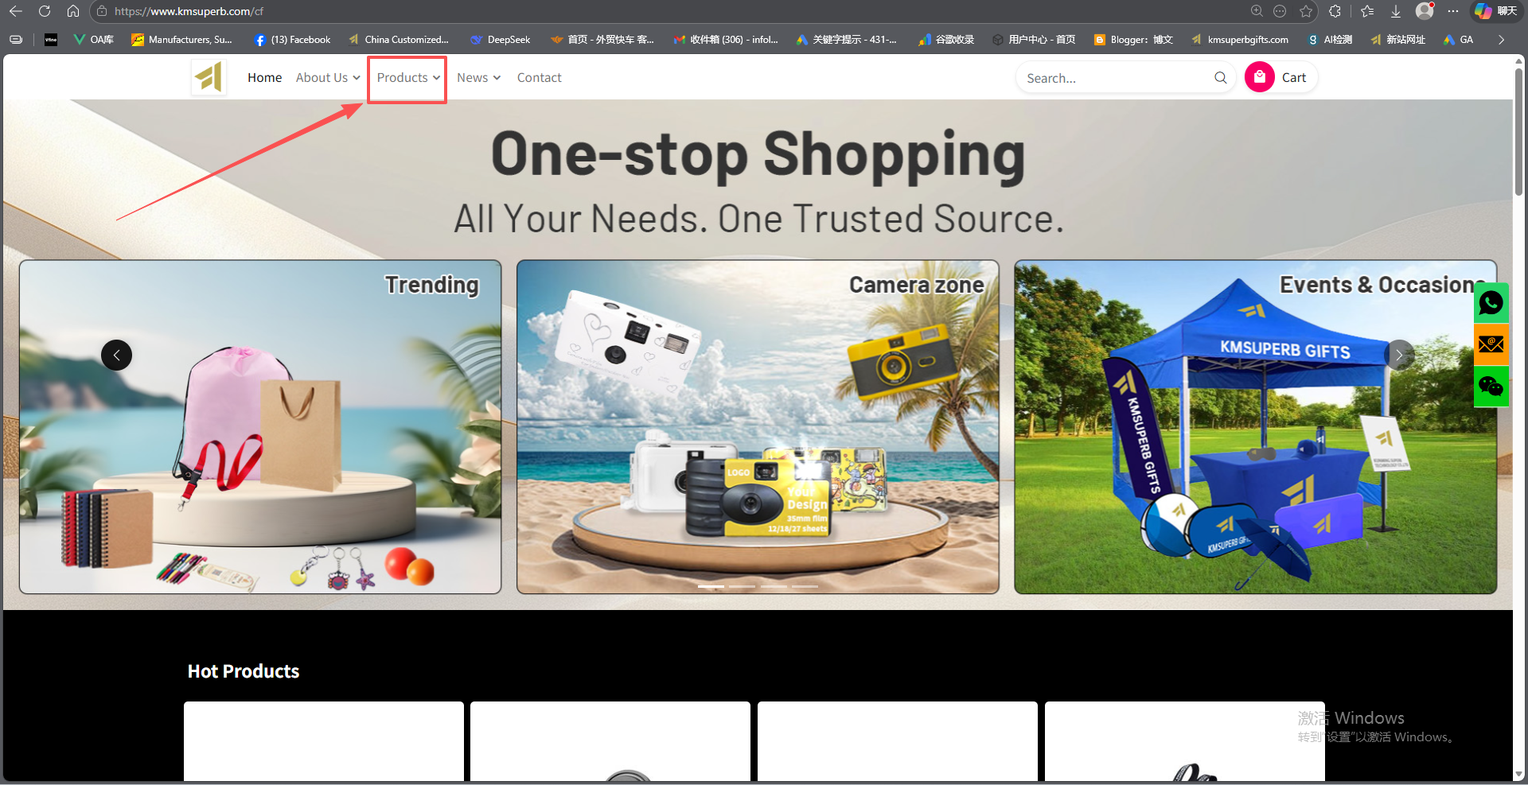Open the Camera zone banner image
The width and height of the screenshot is (1528, 785).
click(758, 427)
